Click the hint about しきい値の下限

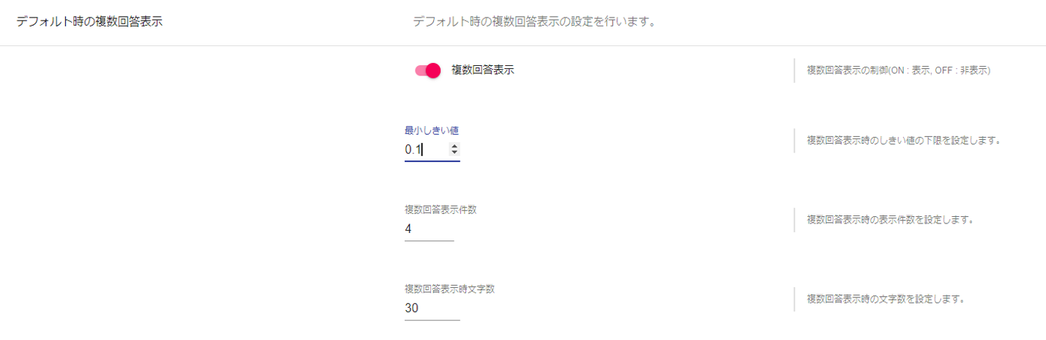904,140
